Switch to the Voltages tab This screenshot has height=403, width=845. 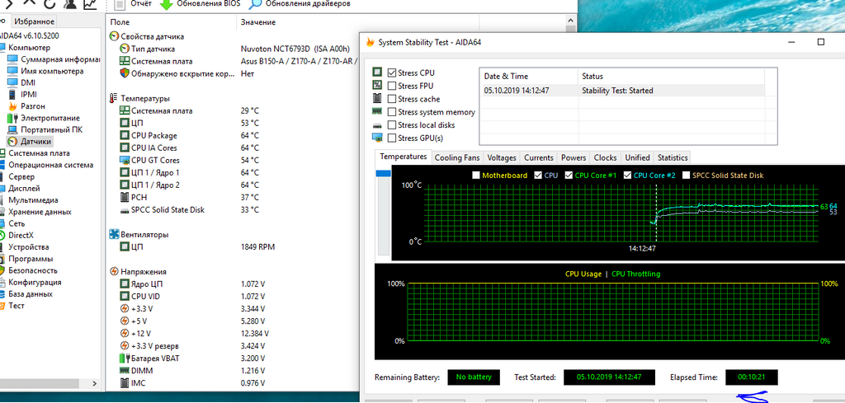(501, 157)
